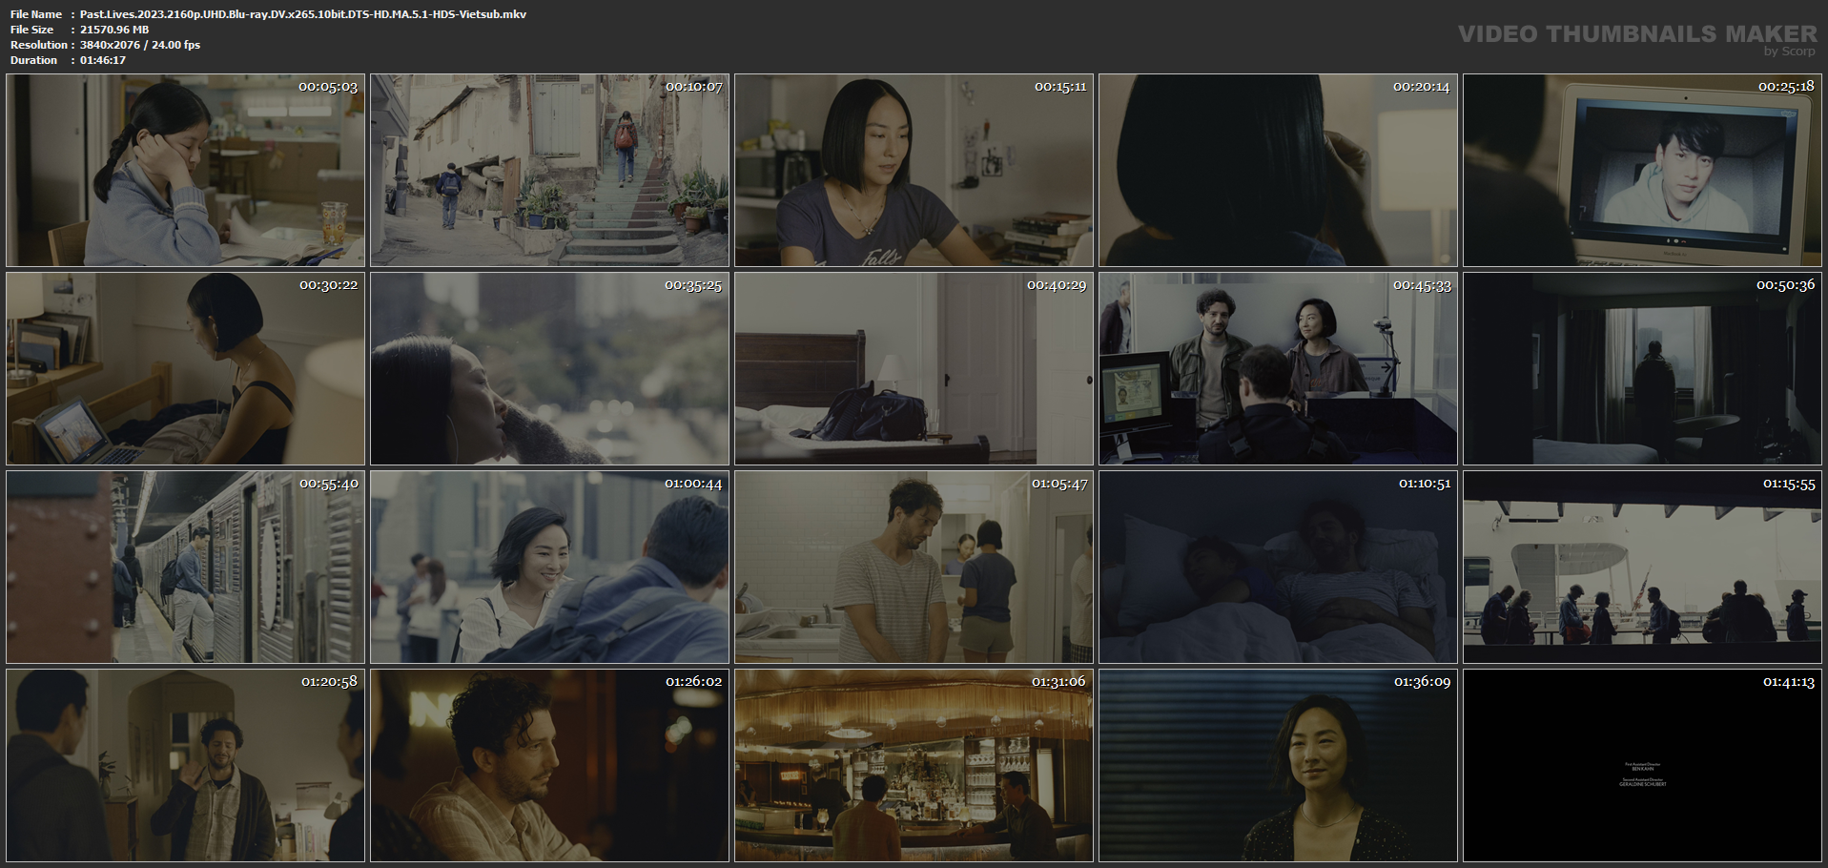Select the thumbnail timestamped 01:15:55
Image resolution: width=1828 pixels, height=868 pixels.
click(1643, 568)
